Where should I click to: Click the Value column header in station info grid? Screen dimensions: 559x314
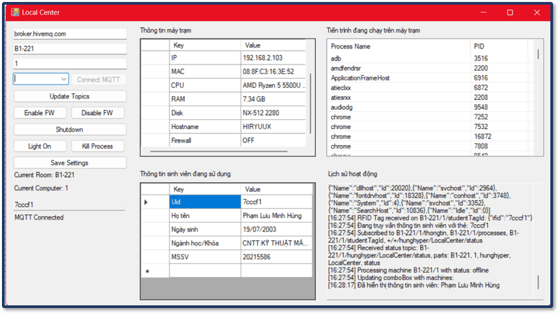coord(273,45)
